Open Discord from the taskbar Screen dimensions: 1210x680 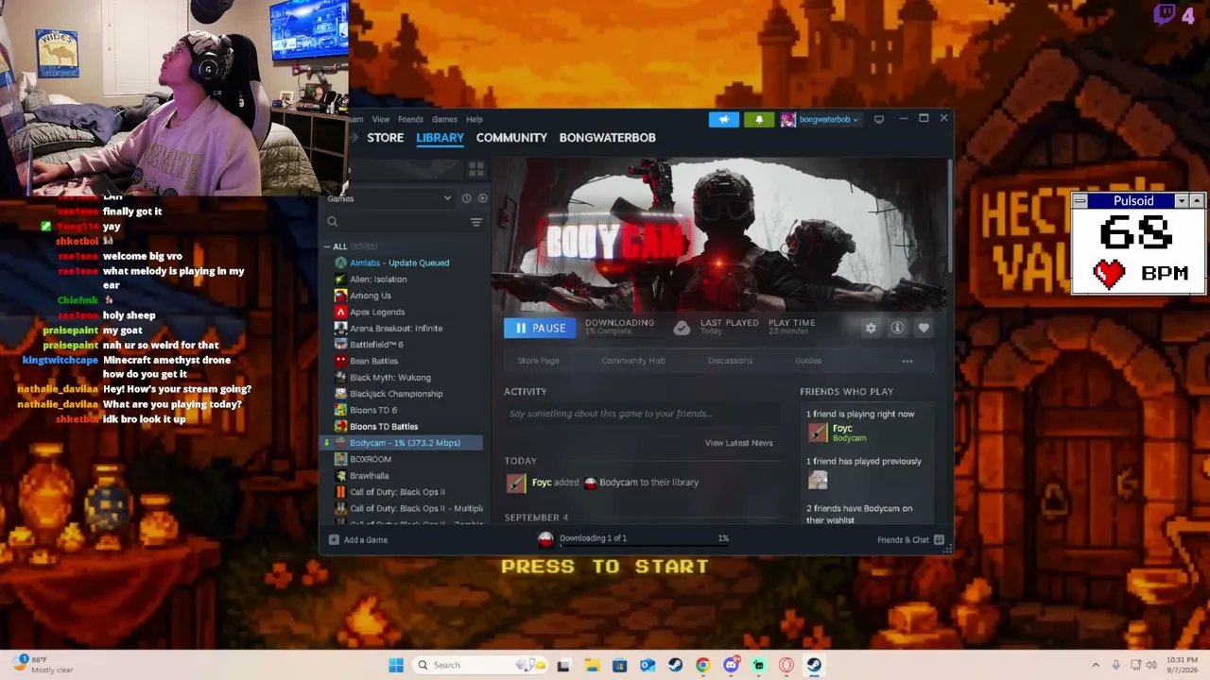coord(731,665)
